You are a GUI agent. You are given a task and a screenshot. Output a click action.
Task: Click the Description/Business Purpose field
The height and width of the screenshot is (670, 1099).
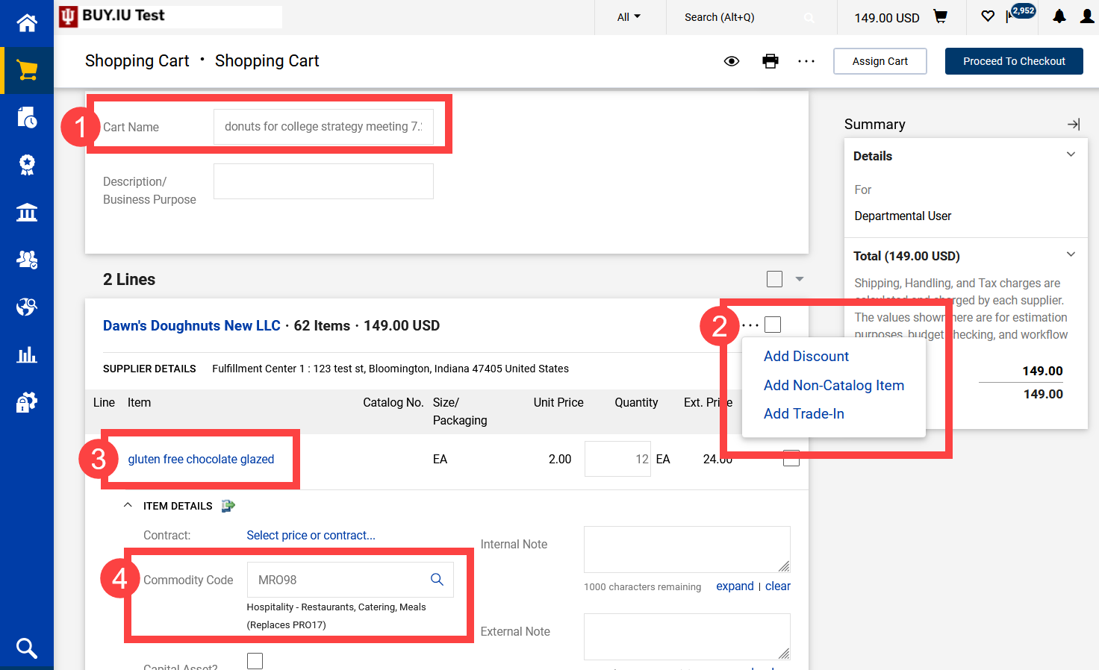tap(323, 181)
